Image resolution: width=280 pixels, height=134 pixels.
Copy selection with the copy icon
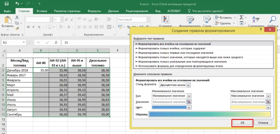pos(17,23)
